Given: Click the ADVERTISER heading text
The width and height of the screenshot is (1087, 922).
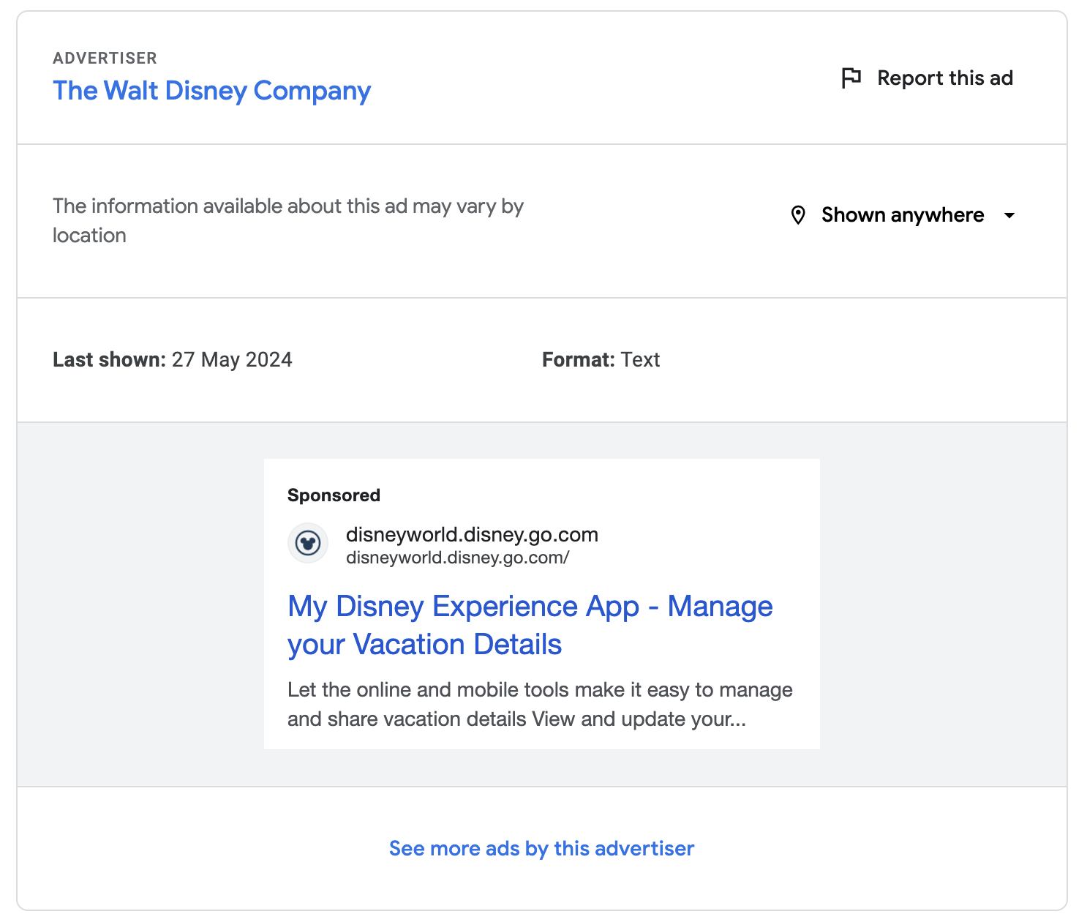Looking at the screenshot, I should 105,59.
